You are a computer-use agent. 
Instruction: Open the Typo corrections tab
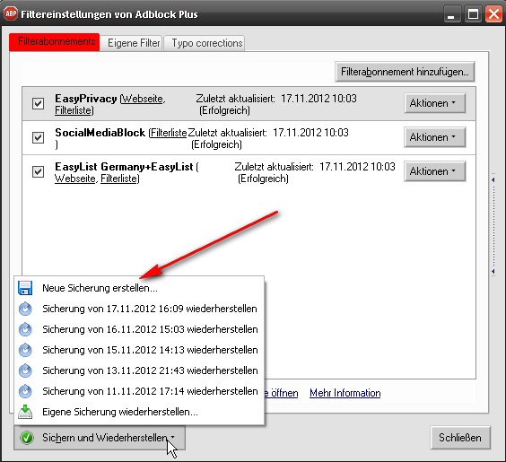(x=207, y=43)
